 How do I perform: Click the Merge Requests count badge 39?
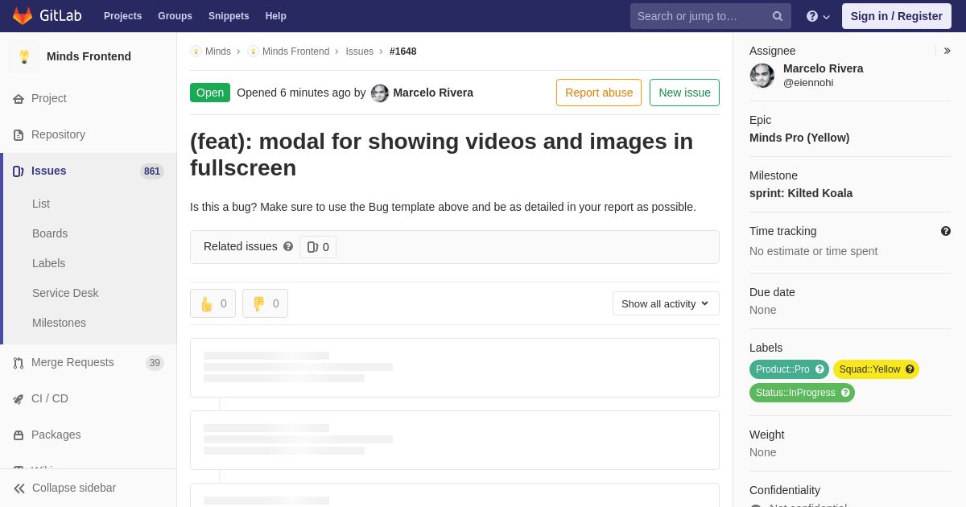[x=155, y=363]
